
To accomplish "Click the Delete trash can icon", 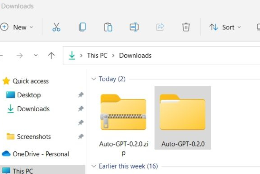I will 186,27.
